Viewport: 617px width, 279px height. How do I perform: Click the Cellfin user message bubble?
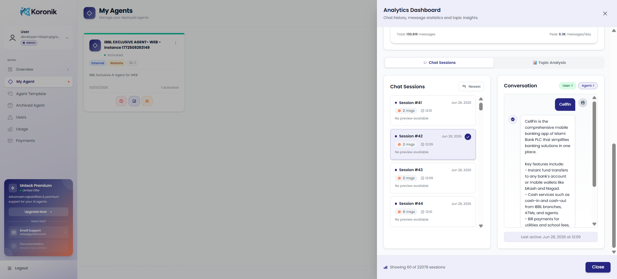[565, 104]
